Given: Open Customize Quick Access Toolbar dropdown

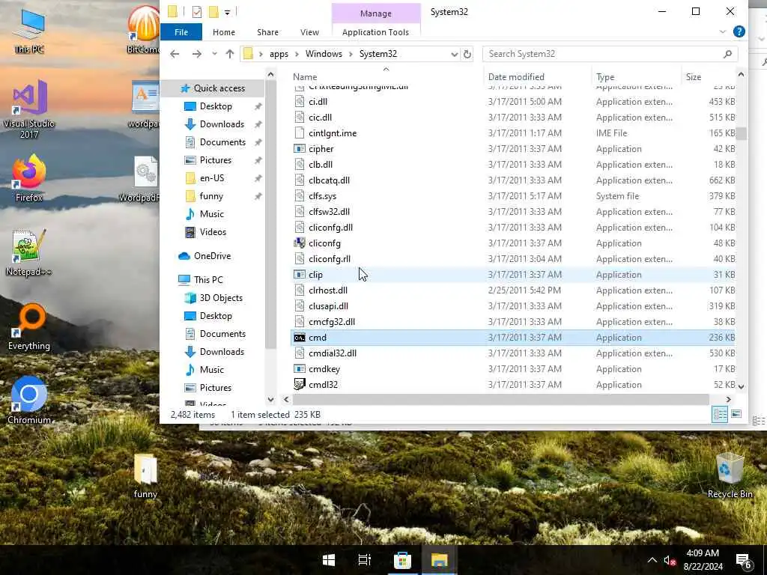Looking at the screenshot, I should click(228, 12).
